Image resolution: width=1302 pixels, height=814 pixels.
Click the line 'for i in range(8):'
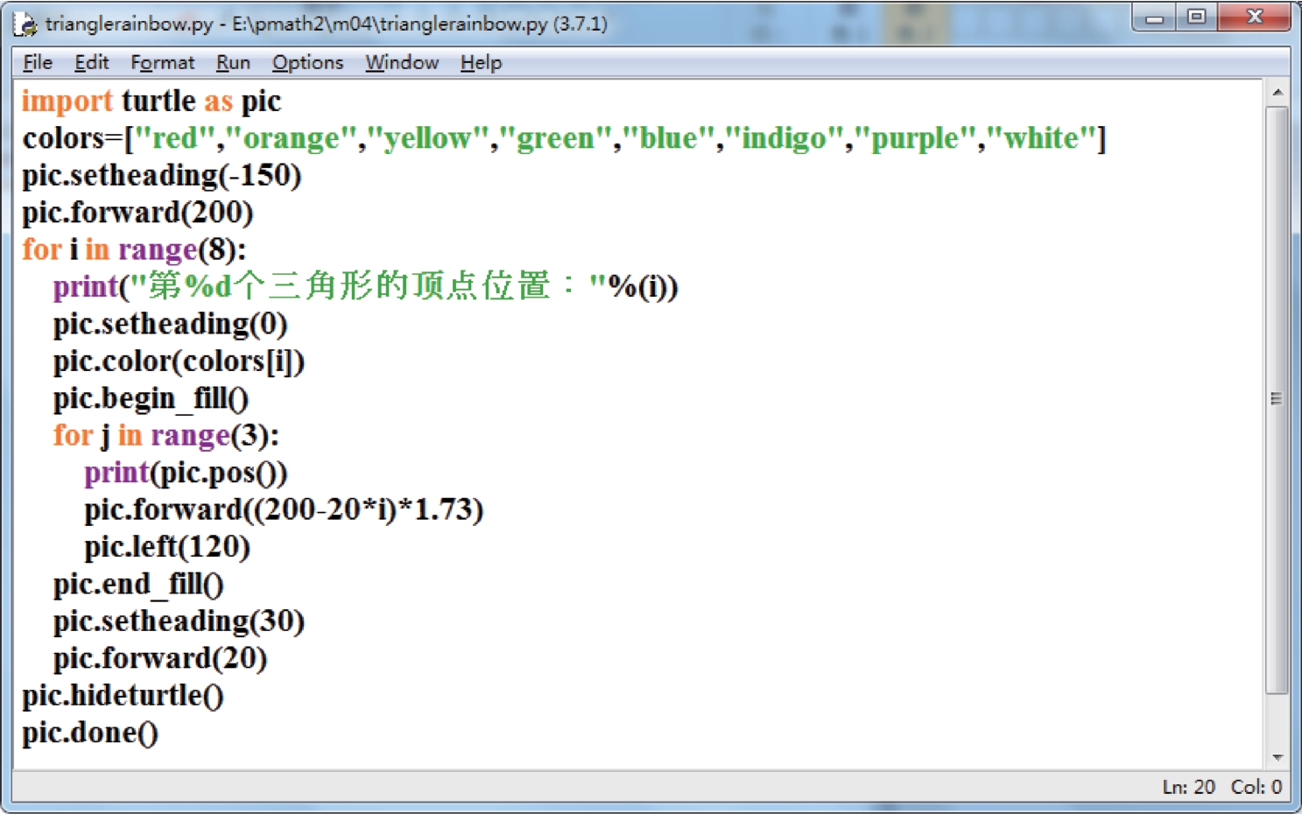pyautogui.click(x=134, y=249)
